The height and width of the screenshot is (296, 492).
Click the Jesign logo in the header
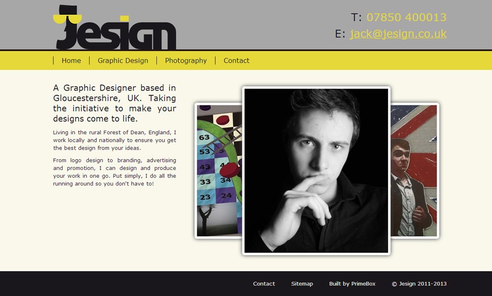(114, 27)
